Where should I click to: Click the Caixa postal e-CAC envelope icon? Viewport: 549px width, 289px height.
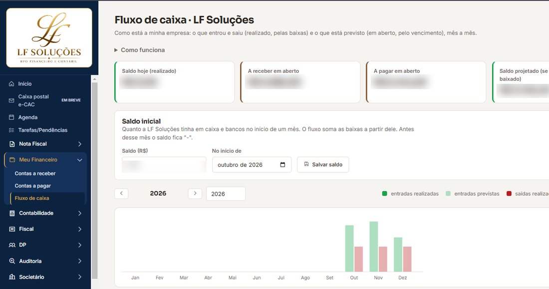point(11,100)
